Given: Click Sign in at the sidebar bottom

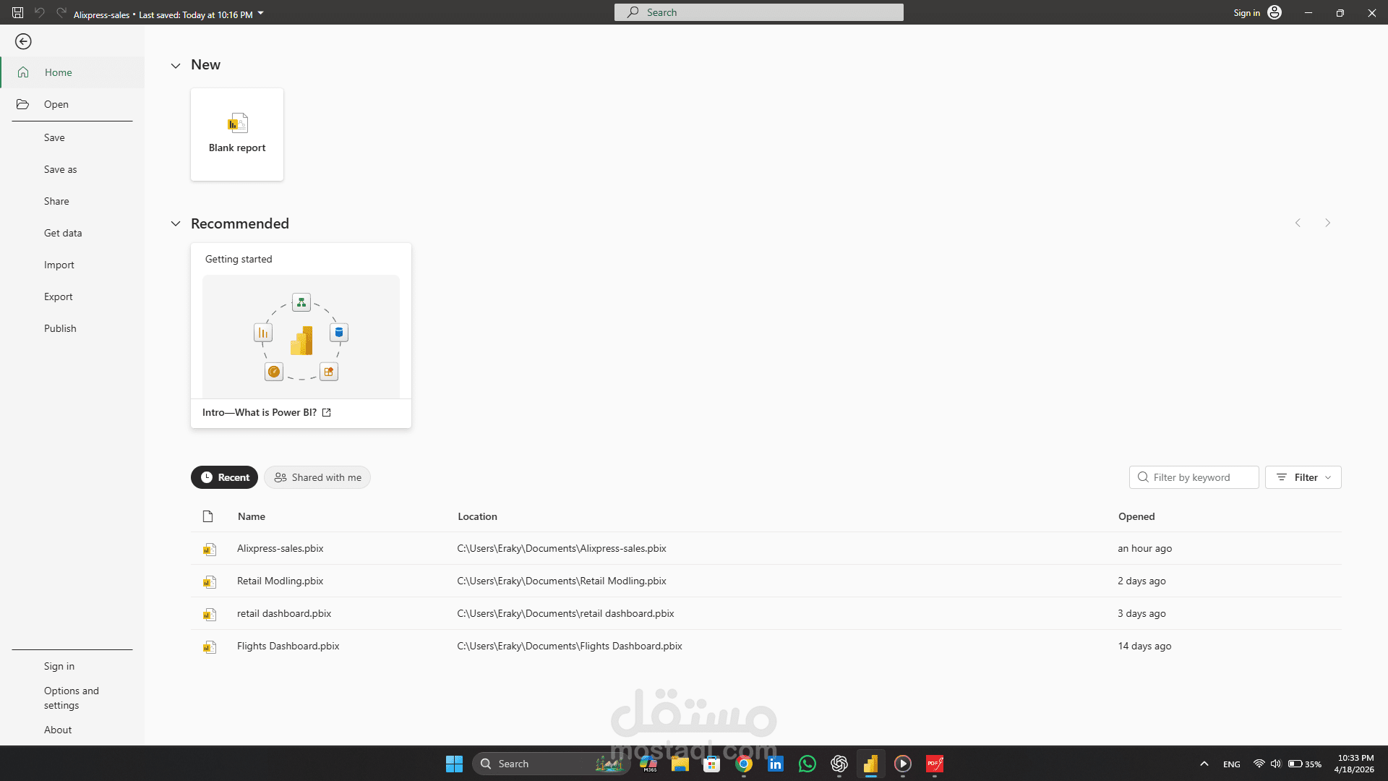Looking at the screenshot, I should 59,666.
